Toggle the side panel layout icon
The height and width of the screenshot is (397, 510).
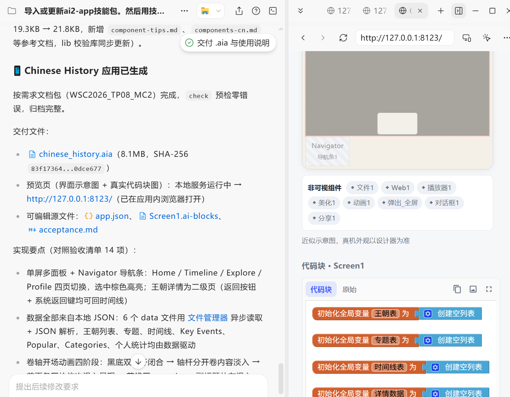459,11
